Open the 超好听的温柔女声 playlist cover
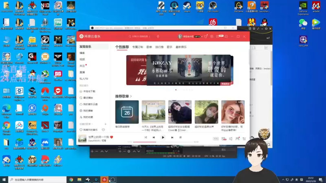The image size is (326, 183). (207, 112)
